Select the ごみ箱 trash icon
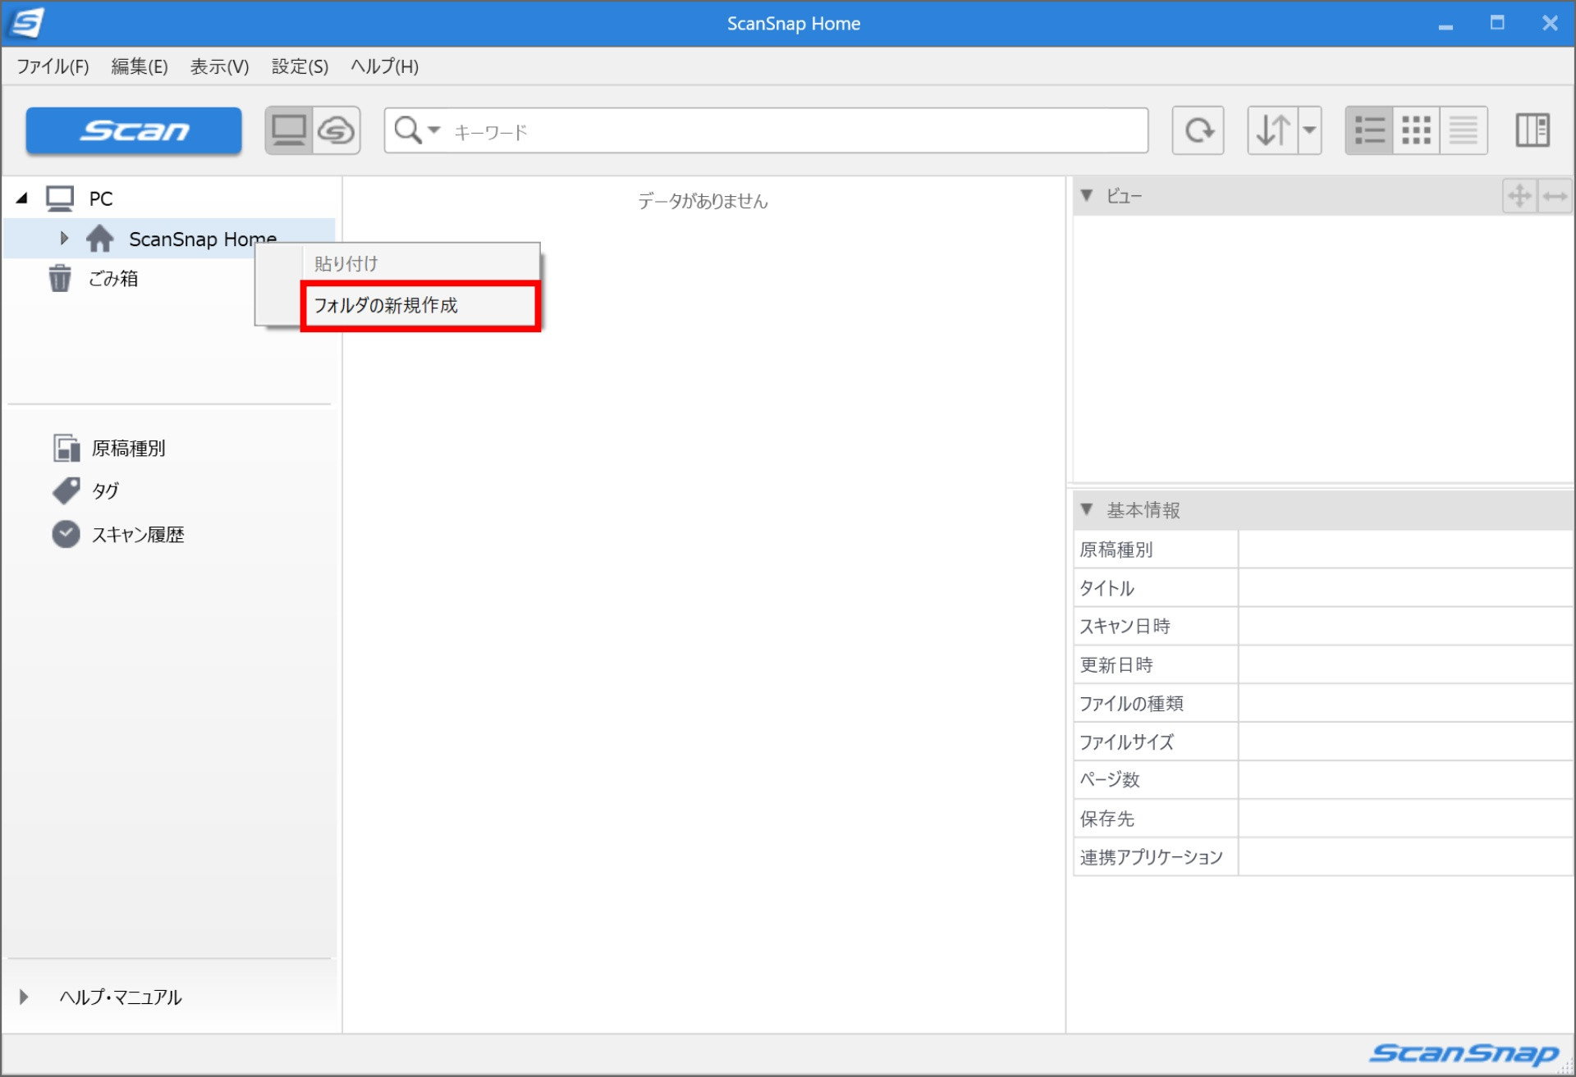This screenshot has height=1077, width=1576. 60,278
